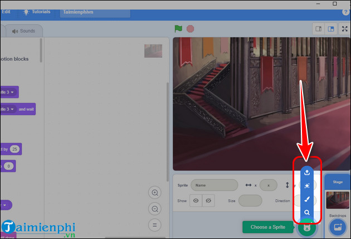Select the Paint sprite brush icon

[307, 199]
